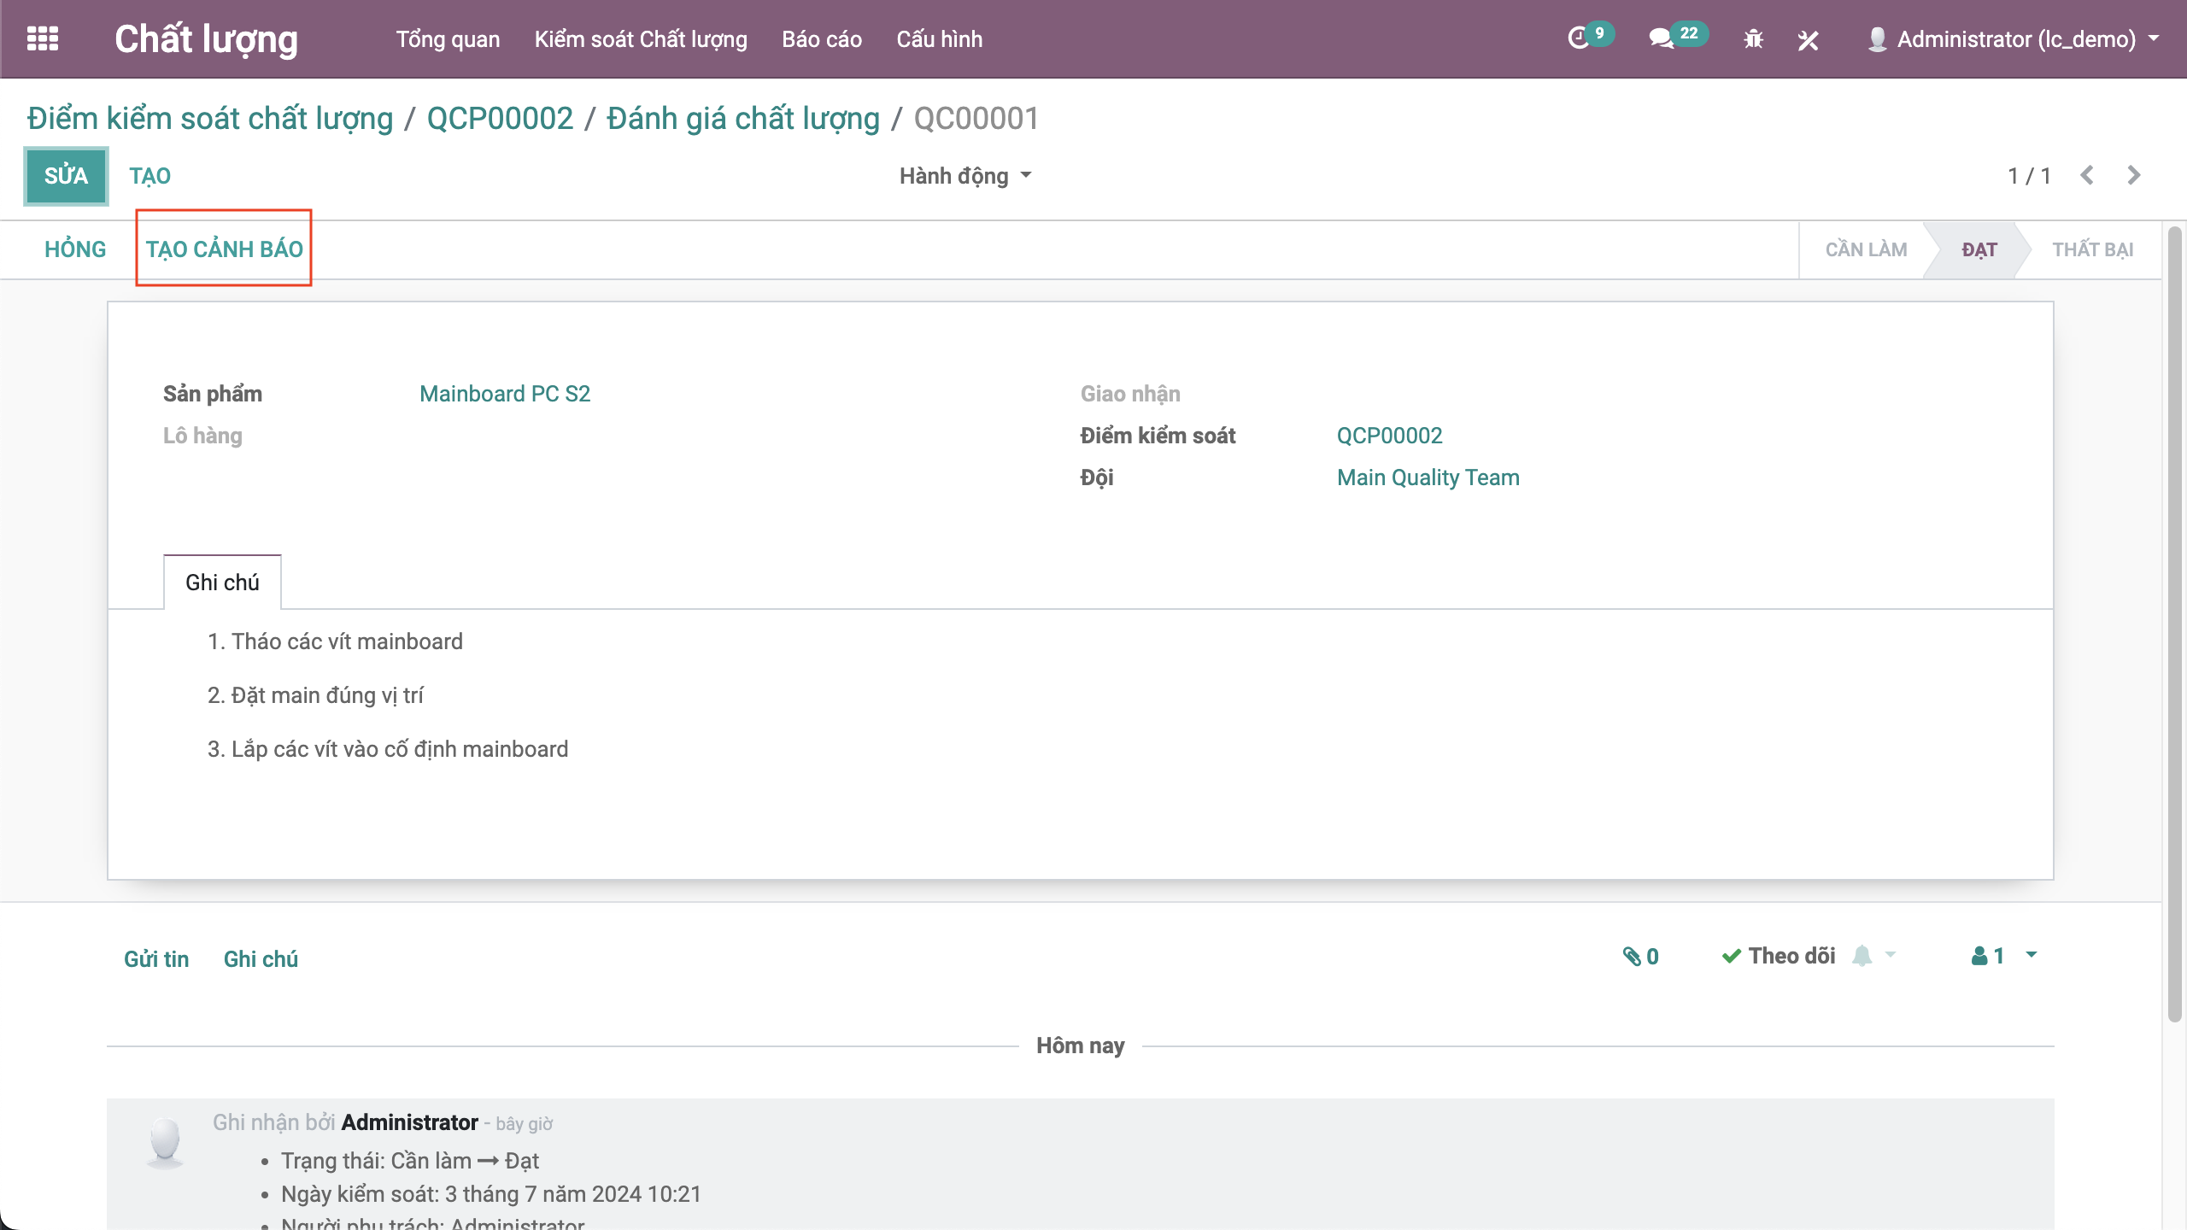Open the apps grid menu icon
Screen dimensions: 2187x1230
click(43, 39)
